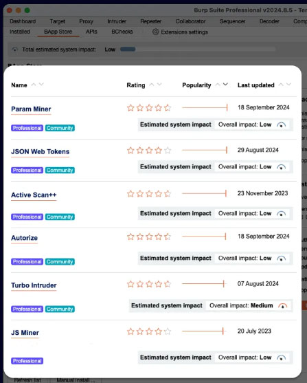Viewport: 307px width, 383px height.
Task: Sort Name column ascending with up arrow
Action: coord(34,85)
